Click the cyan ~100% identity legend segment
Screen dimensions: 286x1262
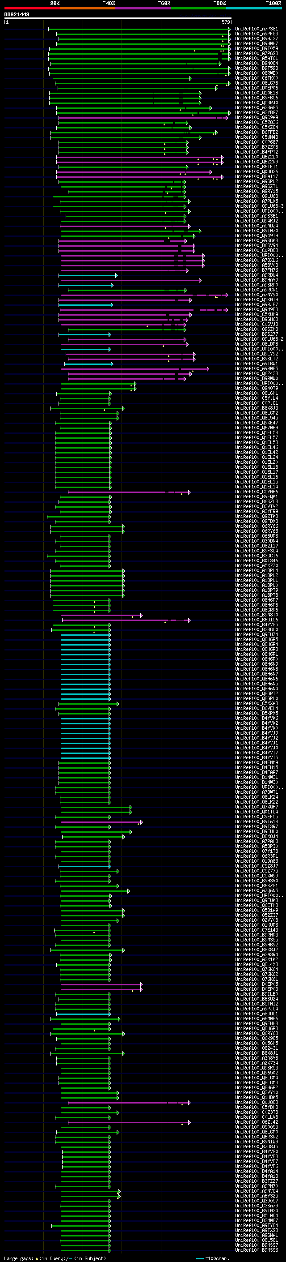254,9
